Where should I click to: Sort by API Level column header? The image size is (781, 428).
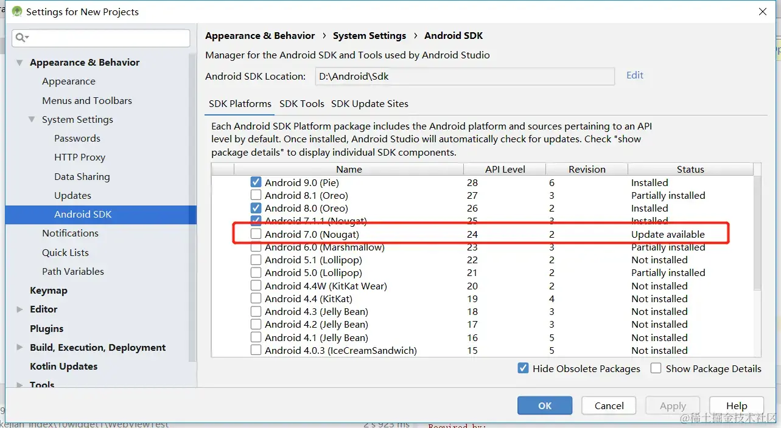[x=505, y=170]
